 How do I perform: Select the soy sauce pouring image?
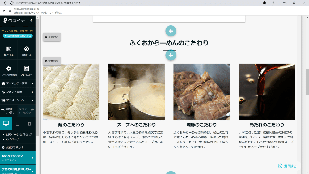(x=267, y=92)
